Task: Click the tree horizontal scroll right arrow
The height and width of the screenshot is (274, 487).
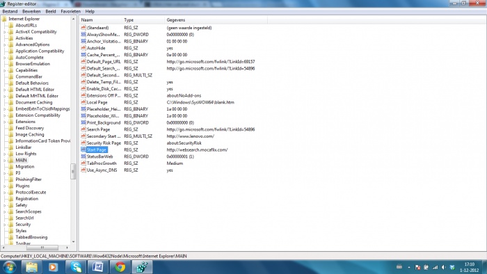Action: coord(67,248)
